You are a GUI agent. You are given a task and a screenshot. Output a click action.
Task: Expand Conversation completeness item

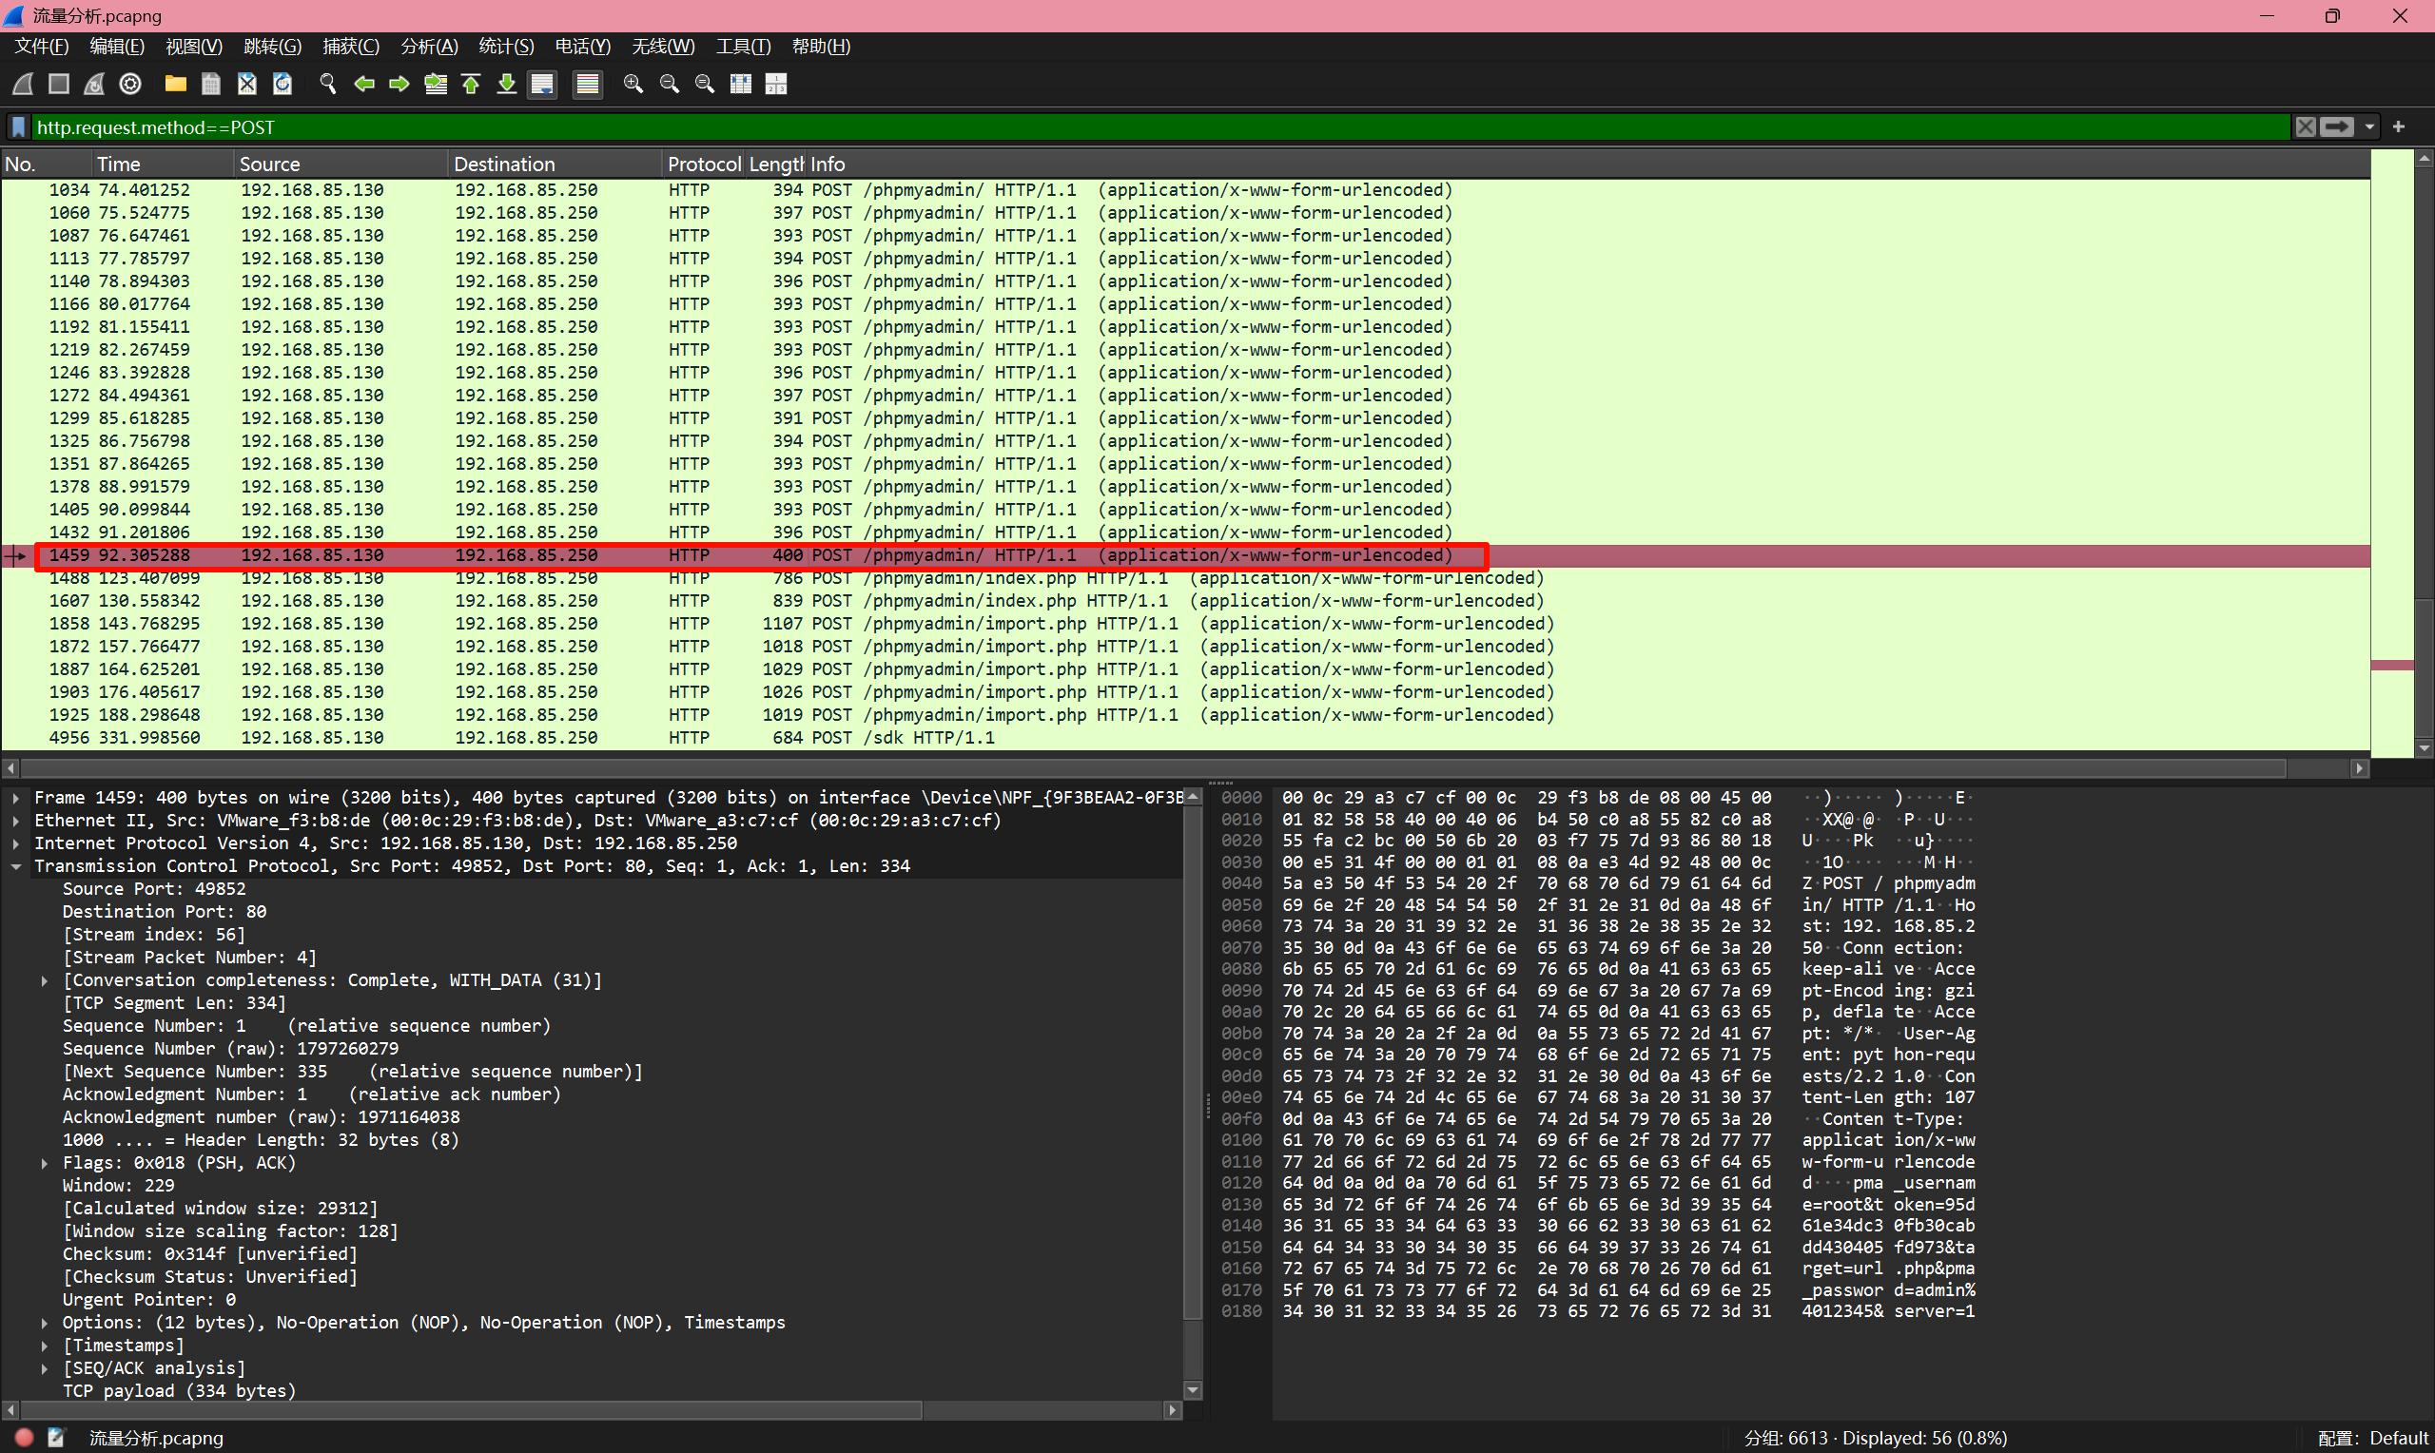point(45,980)
